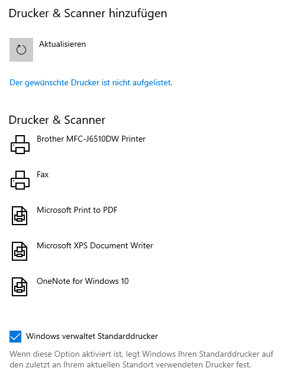Image resolution: width=293 pixels, height=384 pixels.
Task: Open the 'Microsoft Print to PDF' name entry
Action: click(x=77, y=210)
